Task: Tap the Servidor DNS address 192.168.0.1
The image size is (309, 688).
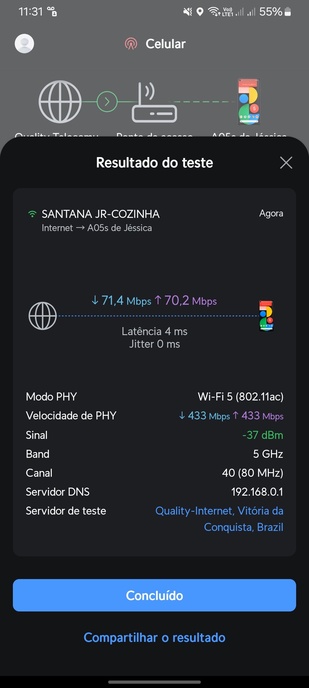Action: point(257,492)
